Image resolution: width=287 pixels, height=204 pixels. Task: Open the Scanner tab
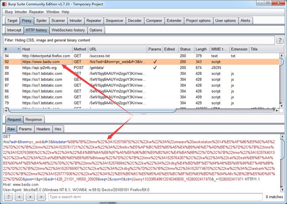coord(58,21)
